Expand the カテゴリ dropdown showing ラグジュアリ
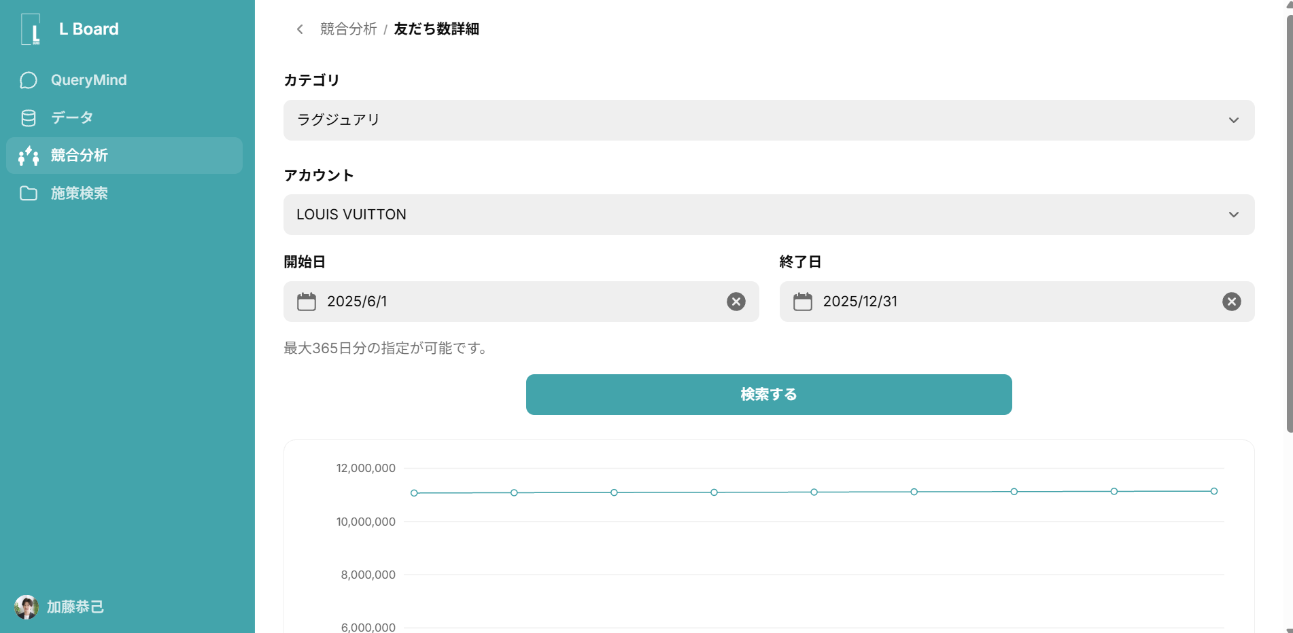Image resolution: width=1293 pixels, height=633 pixels. (768, 120)
